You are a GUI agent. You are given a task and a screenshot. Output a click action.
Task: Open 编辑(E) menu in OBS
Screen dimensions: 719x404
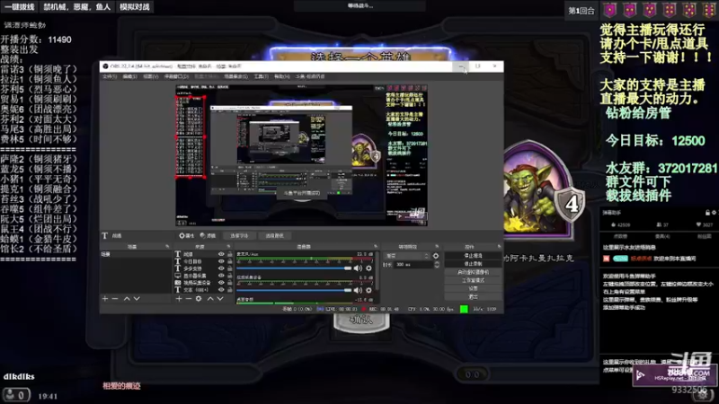pos(129,76)
